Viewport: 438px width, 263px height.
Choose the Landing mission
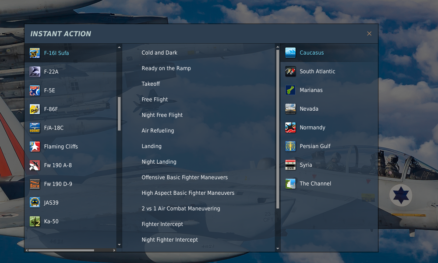[x=152, y=146]
